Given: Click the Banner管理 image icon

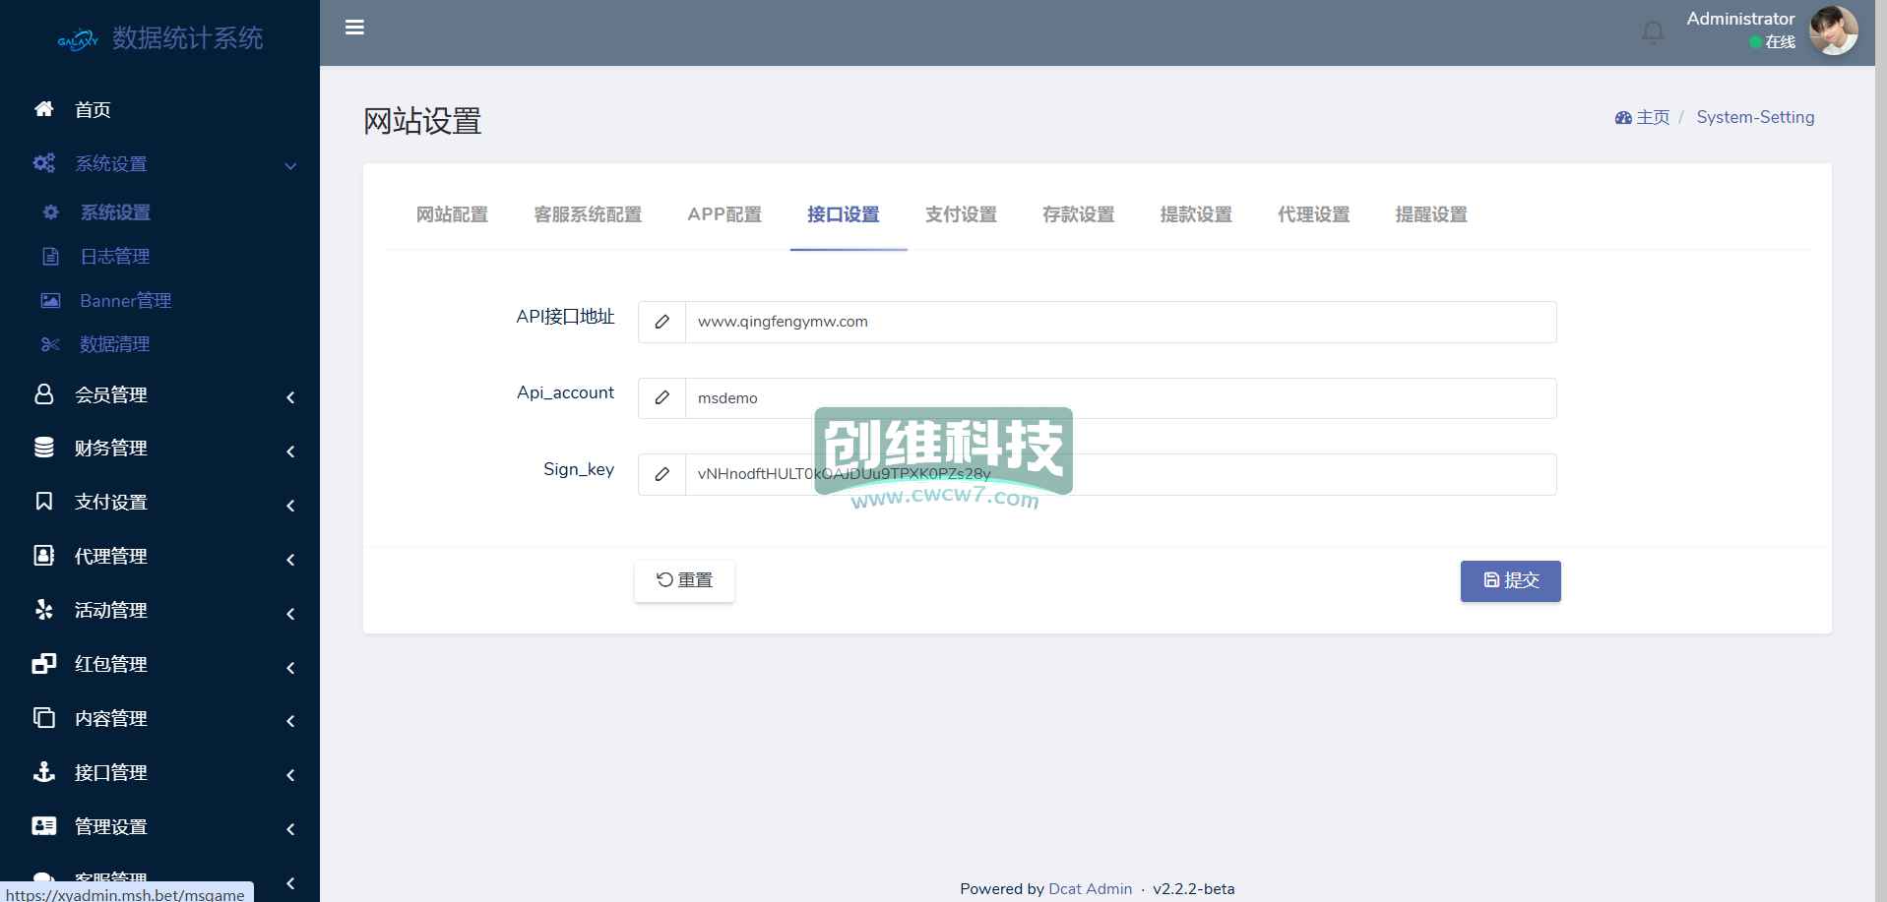Looking at the screenshot, I should tap(50, 301).
